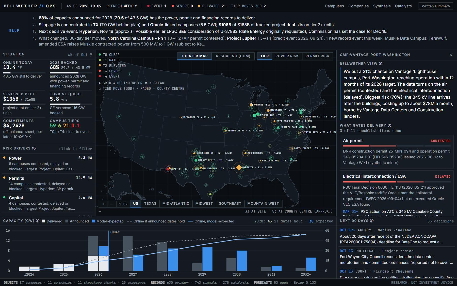Image resolution: width=457 pixels, height=286 pixels.
Task: Zoom out the map with minus button
Action: click(x=112, y=204)
